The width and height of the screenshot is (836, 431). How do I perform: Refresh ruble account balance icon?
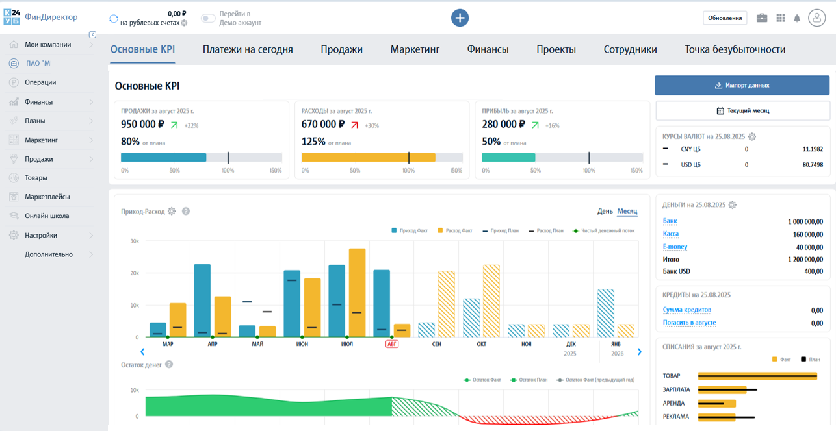tap(114, 19)
